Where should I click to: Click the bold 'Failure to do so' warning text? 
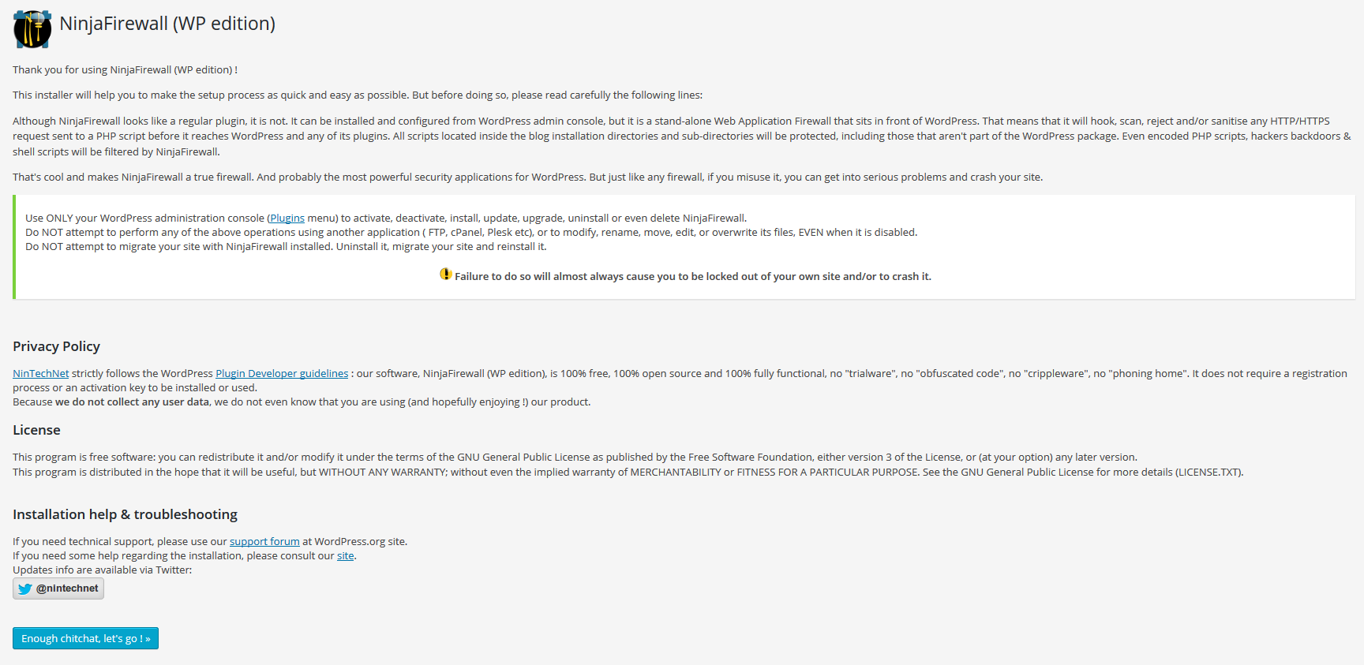pyautogui.click(x=693, y=276)
